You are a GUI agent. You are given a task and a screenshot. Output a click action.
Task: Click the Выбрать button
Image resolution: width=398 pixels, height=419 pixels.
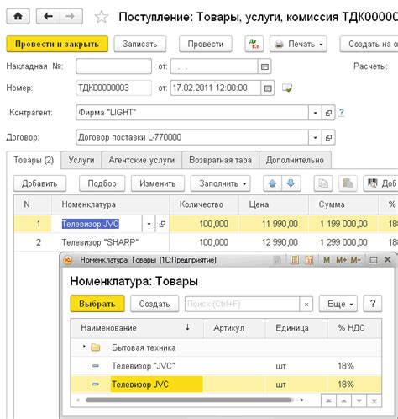point(97,304)
